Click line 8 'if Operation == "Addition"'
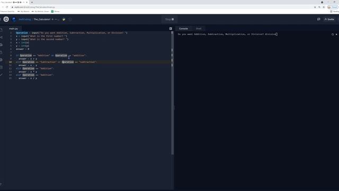 (51, 56)
